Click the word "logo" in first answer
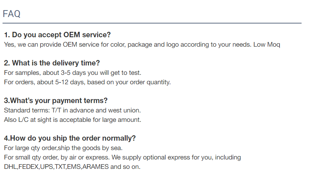Screen dimensions: 311x175 click(x=173, y=45)
